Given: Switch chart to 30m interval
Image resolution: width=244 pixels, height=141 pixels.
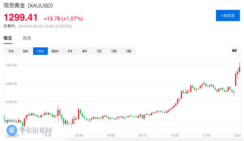Looking at the screenshot, I should coord(55,51).
